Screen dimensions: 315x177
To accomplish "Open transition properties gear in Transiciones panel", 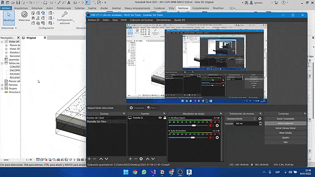I will [x=260, y=119].
